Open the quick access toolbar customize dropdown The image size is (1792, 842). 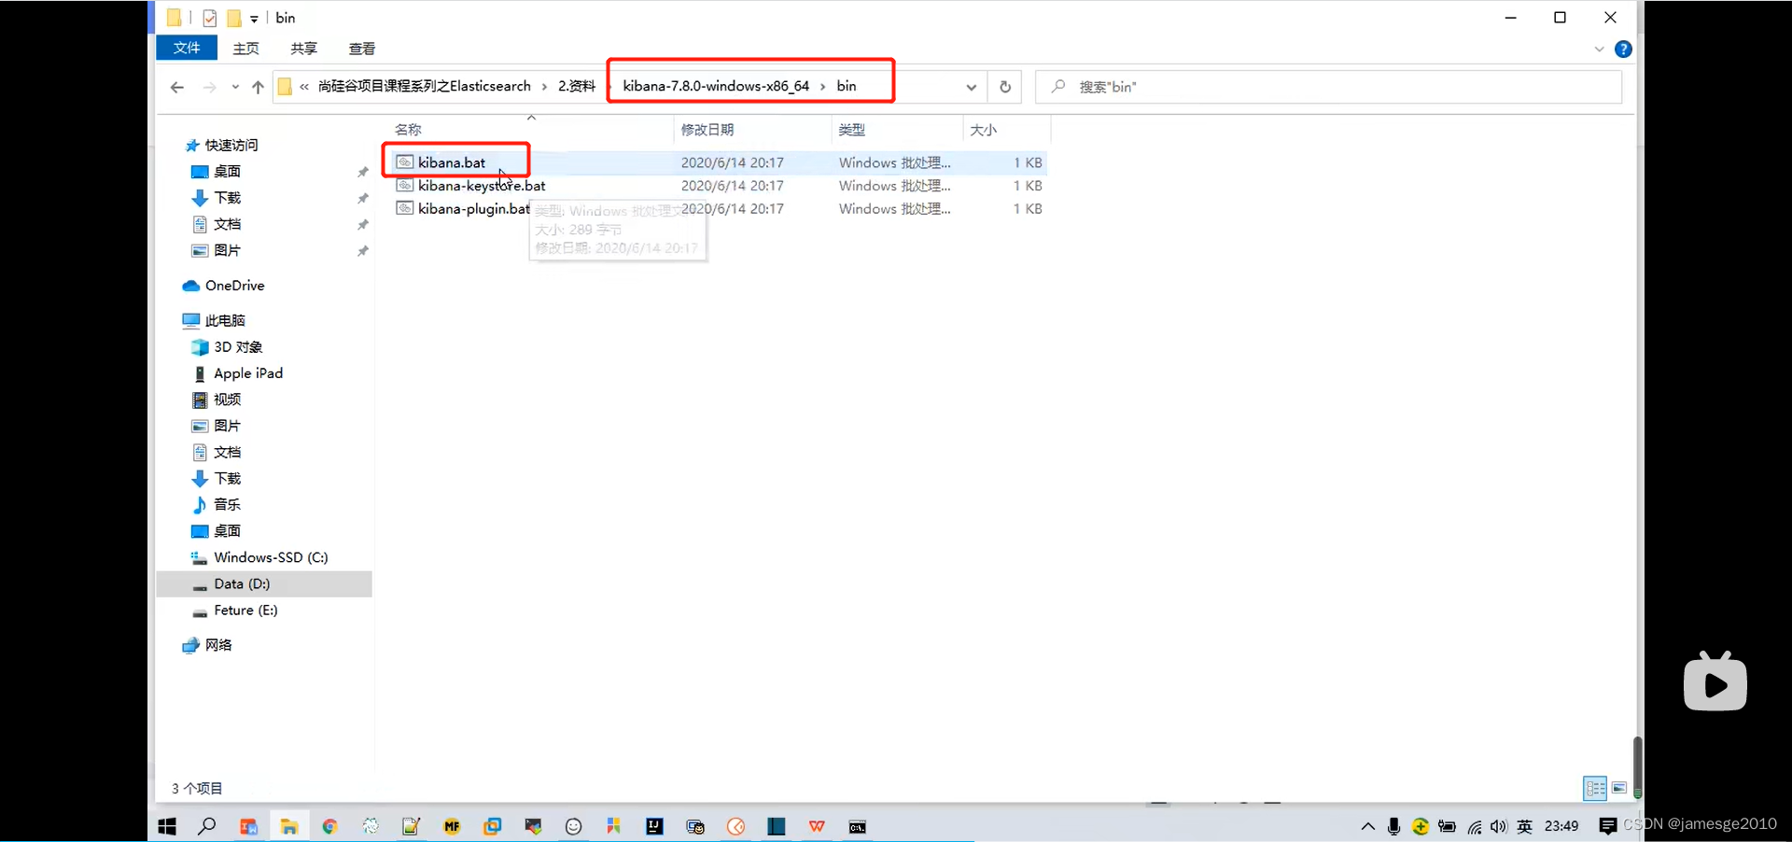tap(254, 19)
